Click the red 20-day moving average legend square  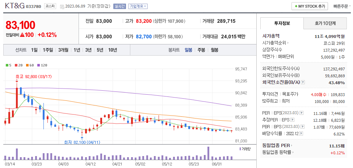click(16, 65)
